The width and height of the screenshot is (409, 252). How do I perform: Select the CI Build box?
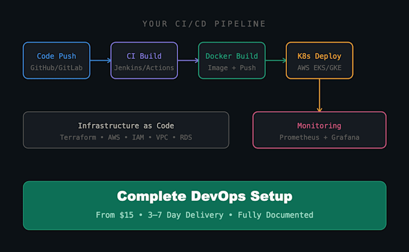click(144, 61)
